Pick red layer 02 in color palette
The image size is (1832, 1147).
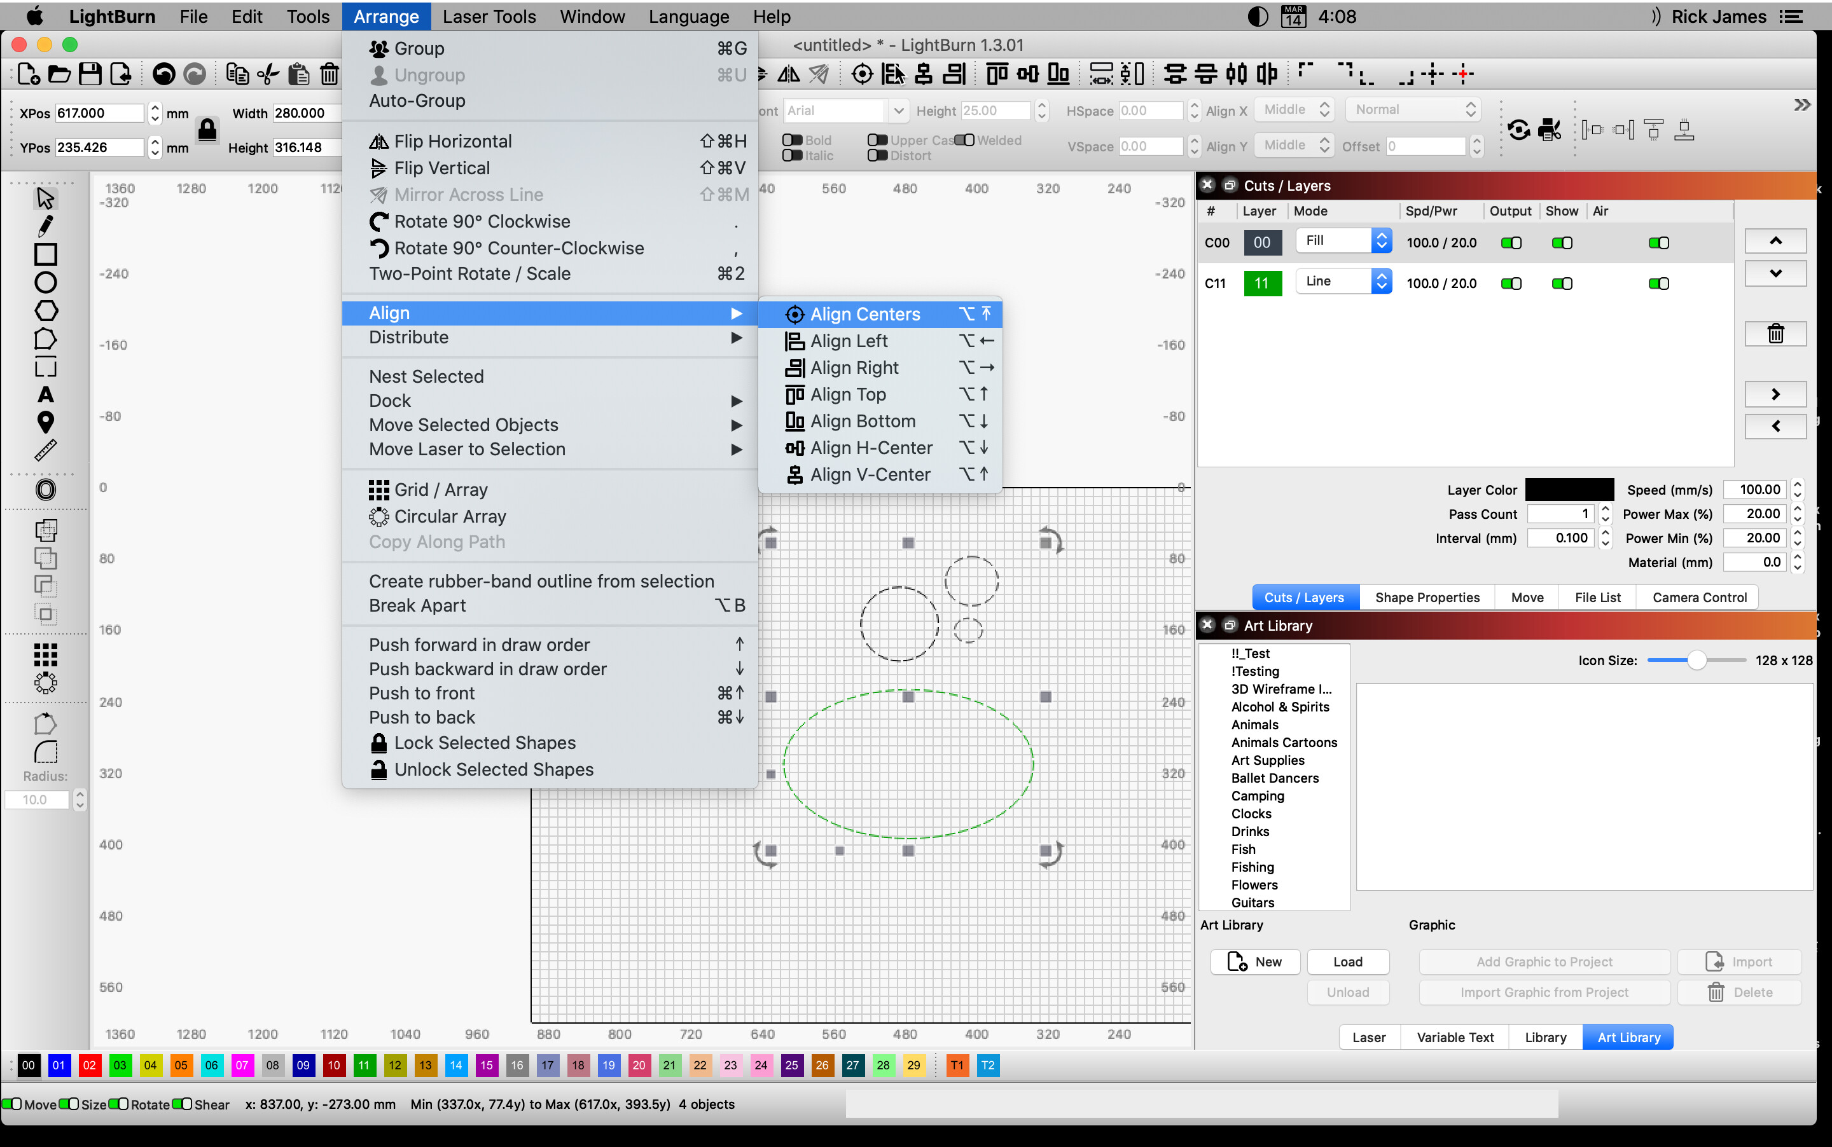[90, 1066]
